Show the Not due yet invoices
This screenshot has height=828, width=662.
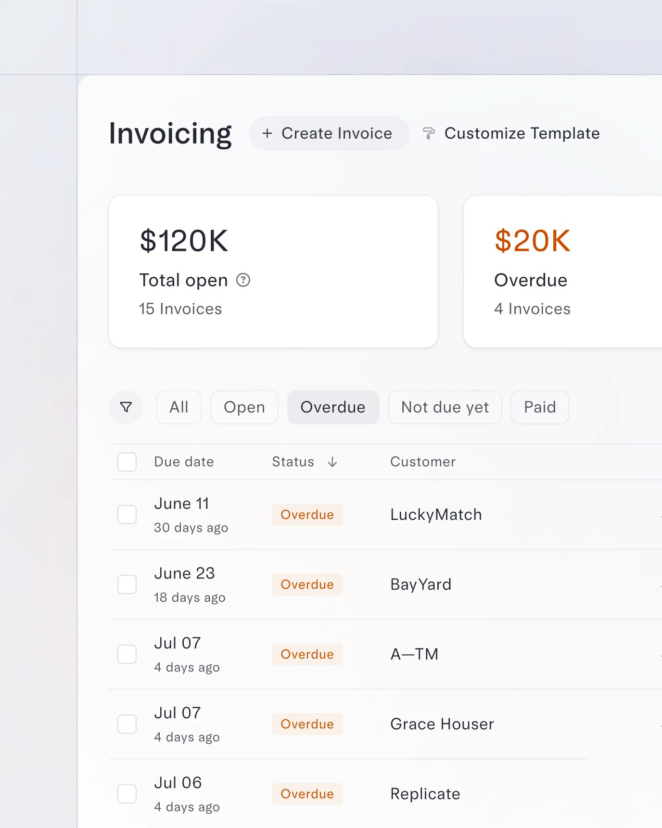[445, 407]
